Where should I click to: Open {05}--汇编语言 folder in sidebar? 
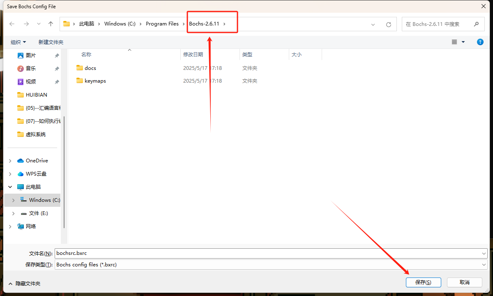click(x=43, y=108)
